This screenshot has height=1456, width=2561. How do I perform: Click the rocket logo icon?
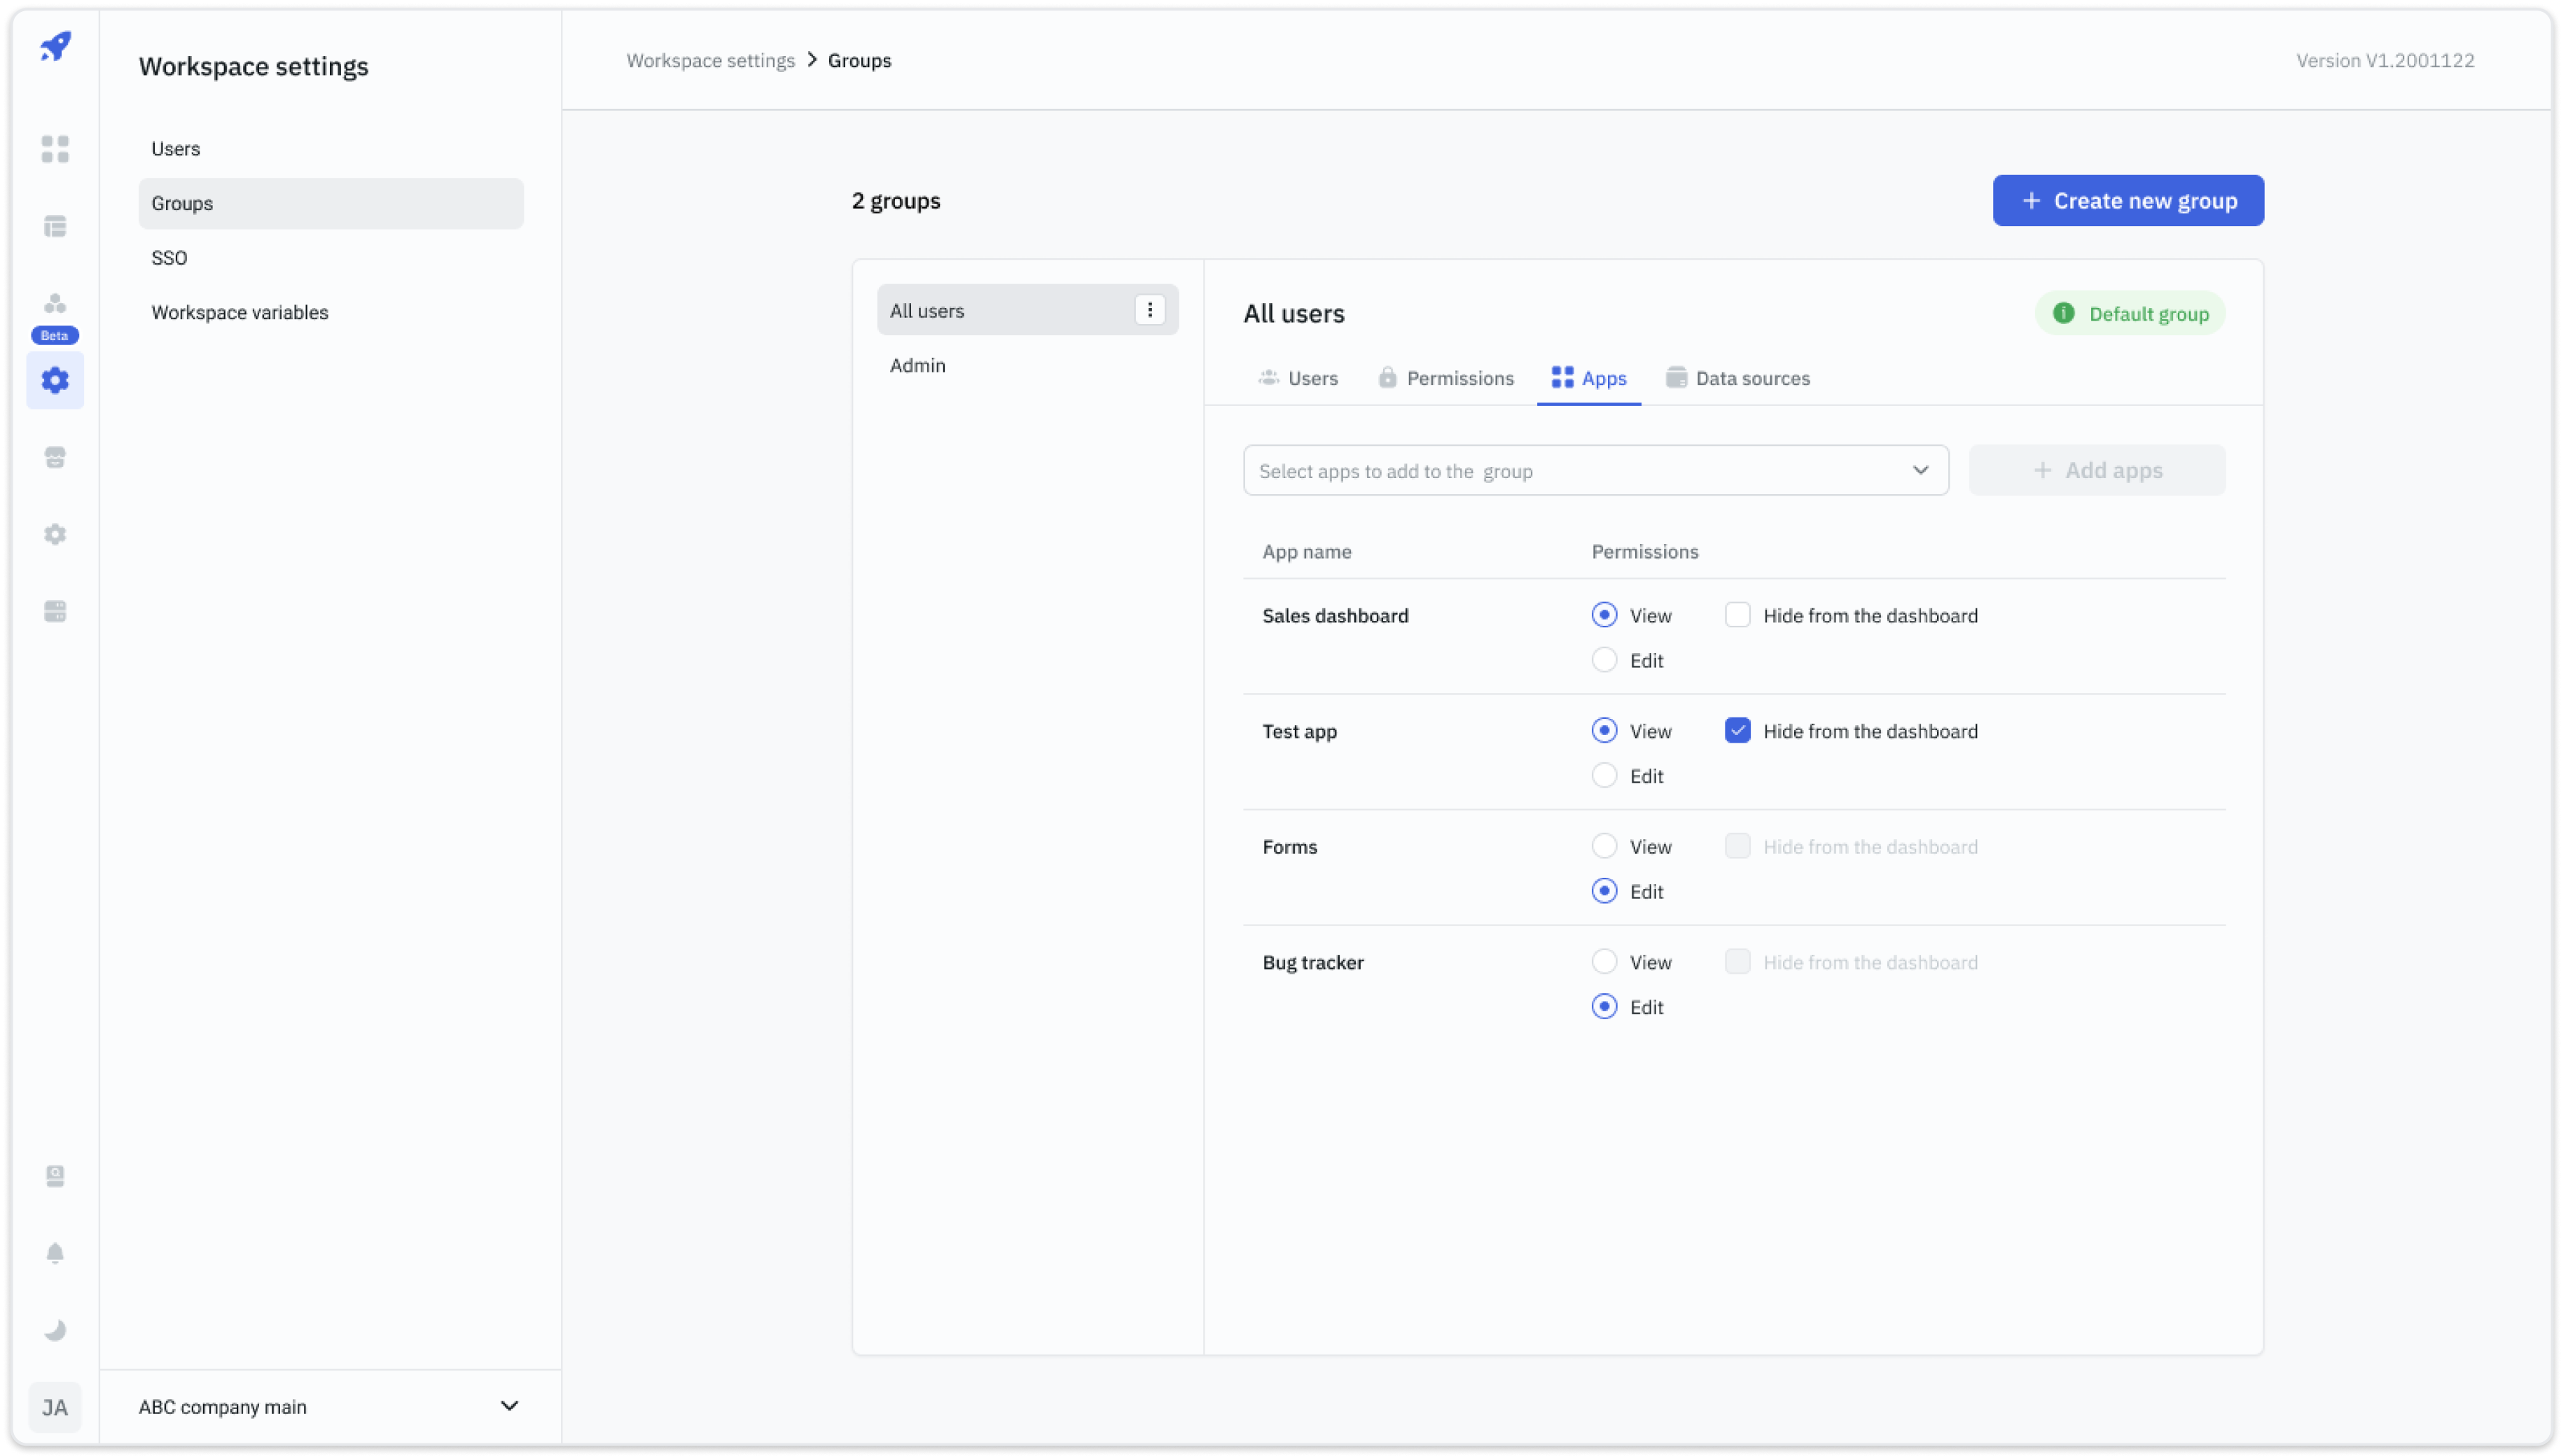[56, 46]
